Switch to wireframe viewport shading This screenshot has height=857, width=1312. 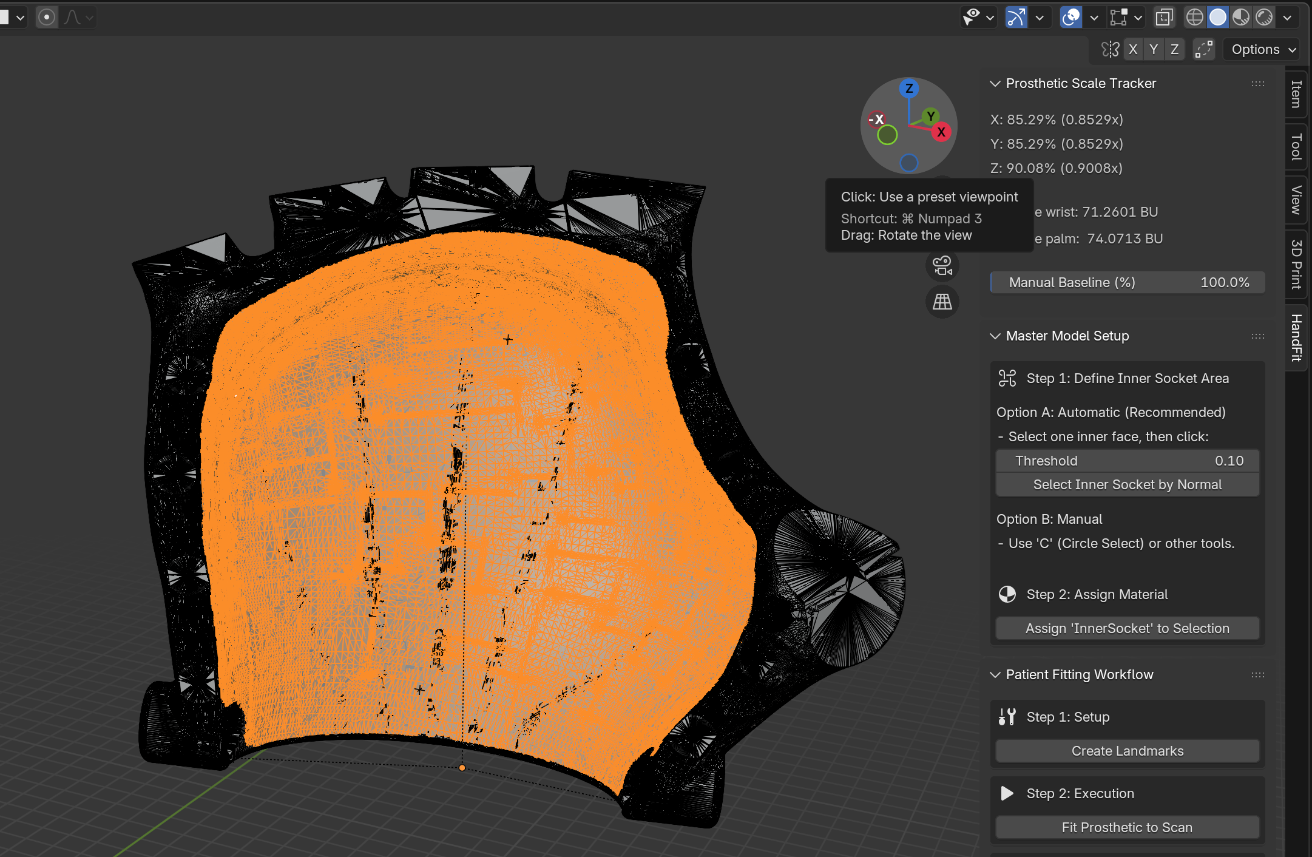[x=1194, y=17]
